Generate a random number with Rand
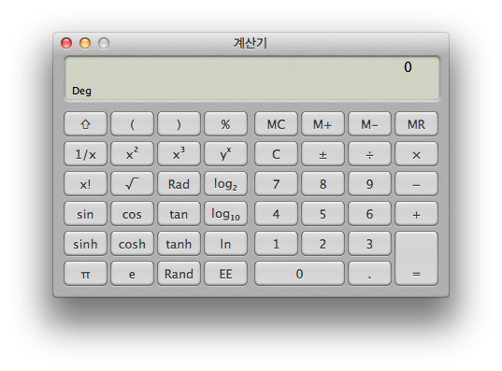This screenshot has height=371, width=502. (x=179, y=274)
